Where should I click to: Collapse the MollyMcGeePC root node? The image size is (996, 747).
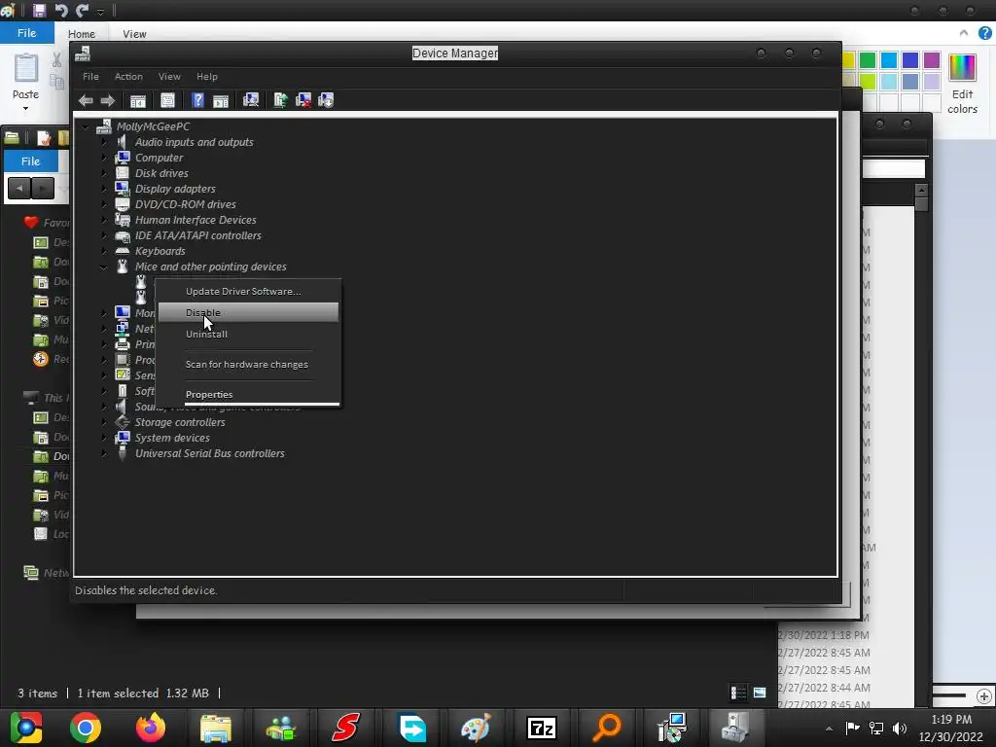(86, 127)
